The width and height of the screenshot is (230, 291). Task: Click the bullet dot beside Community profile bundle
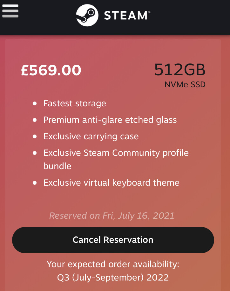[x=35, y=153]
